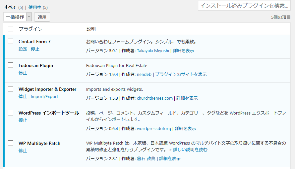
Task: Deactivate Contact Form 7 via 停止
Action: (35, 49)
